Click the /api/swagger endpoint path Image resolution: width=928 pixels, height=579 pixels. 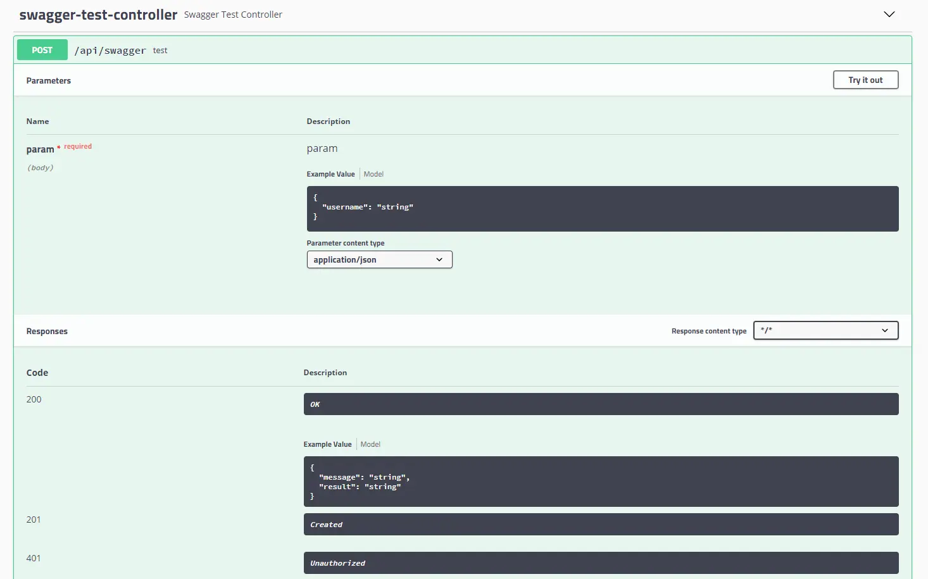[x=110, y=51]
